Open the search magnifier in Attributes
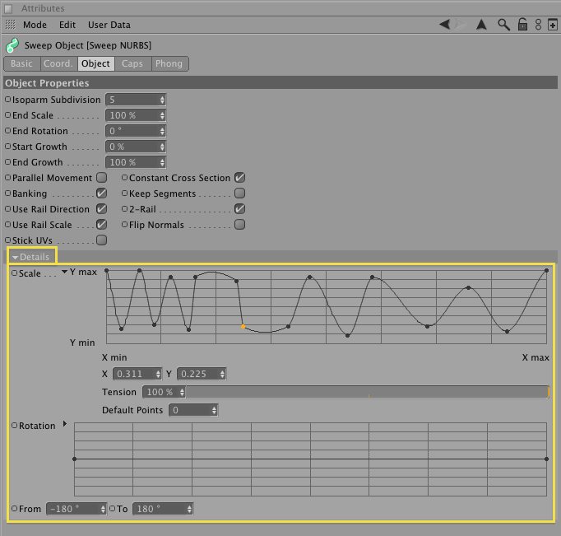561x536 pixels. pyautogui.click(x=503, y=25)
